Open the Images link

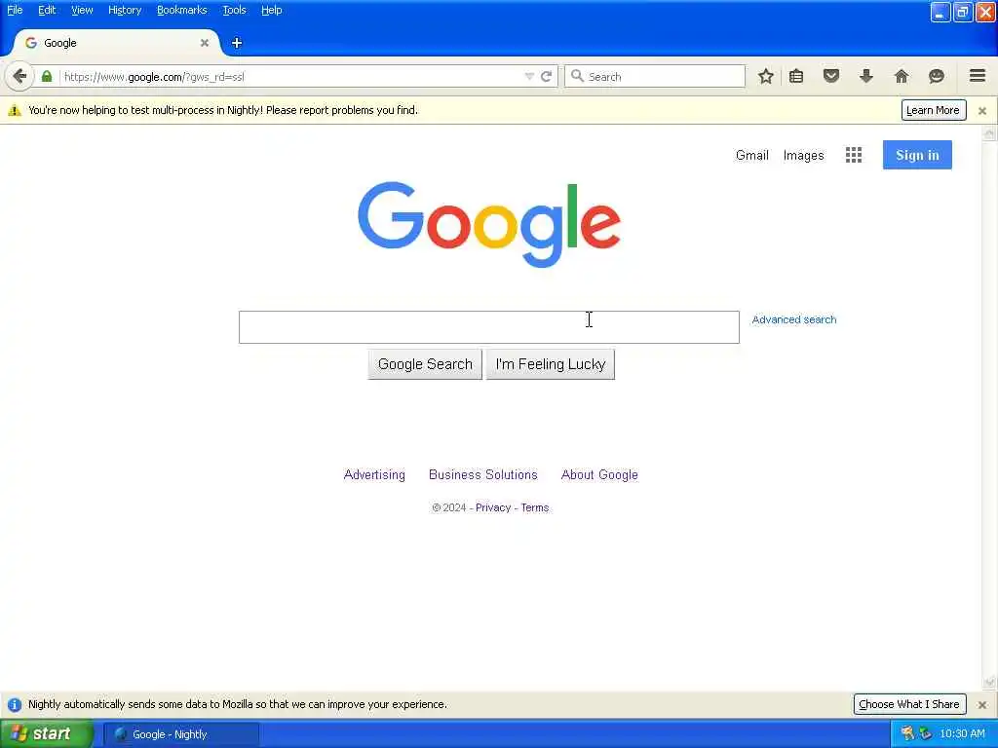pos(803,155)
